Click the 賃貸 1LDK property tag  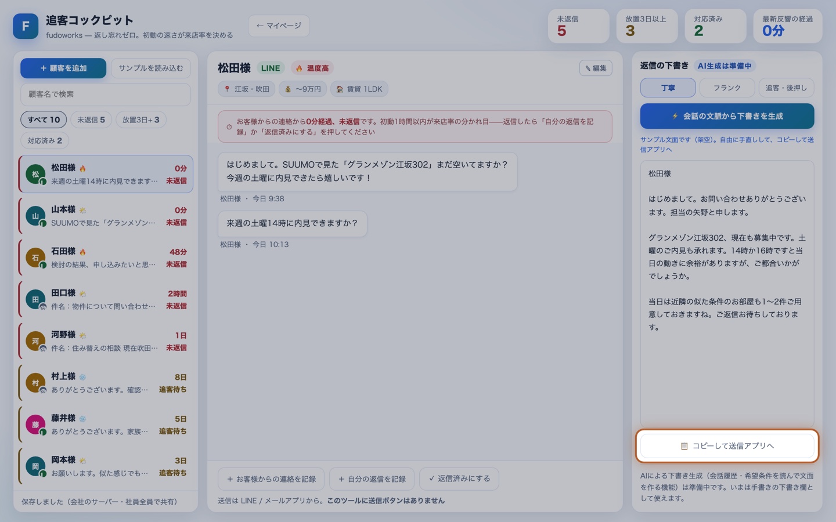[359, 89]
